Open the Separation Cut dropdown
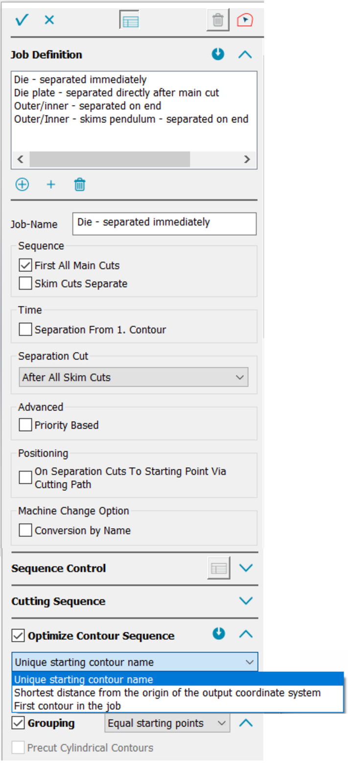 point(133,377)
